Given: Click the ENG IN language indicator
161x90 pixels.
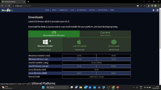Looking at the screenshot, I should pyautogui.click(x=141, y=87).
